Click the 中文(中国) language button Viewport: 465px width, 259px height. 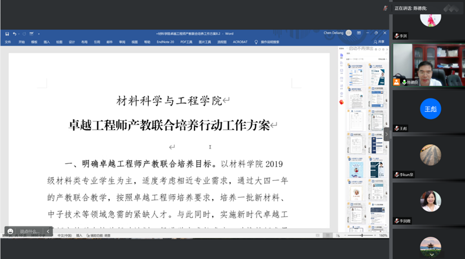(x=65, y=235)
